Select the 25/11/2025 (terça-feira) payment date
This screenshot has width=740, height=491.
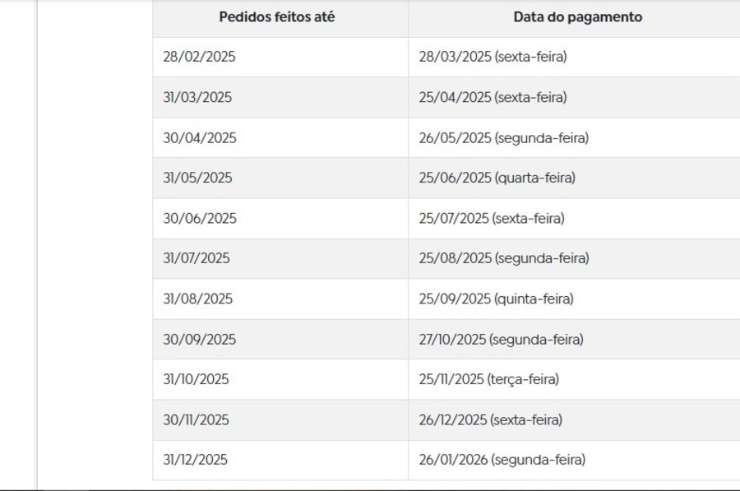(x=489, y=379)
